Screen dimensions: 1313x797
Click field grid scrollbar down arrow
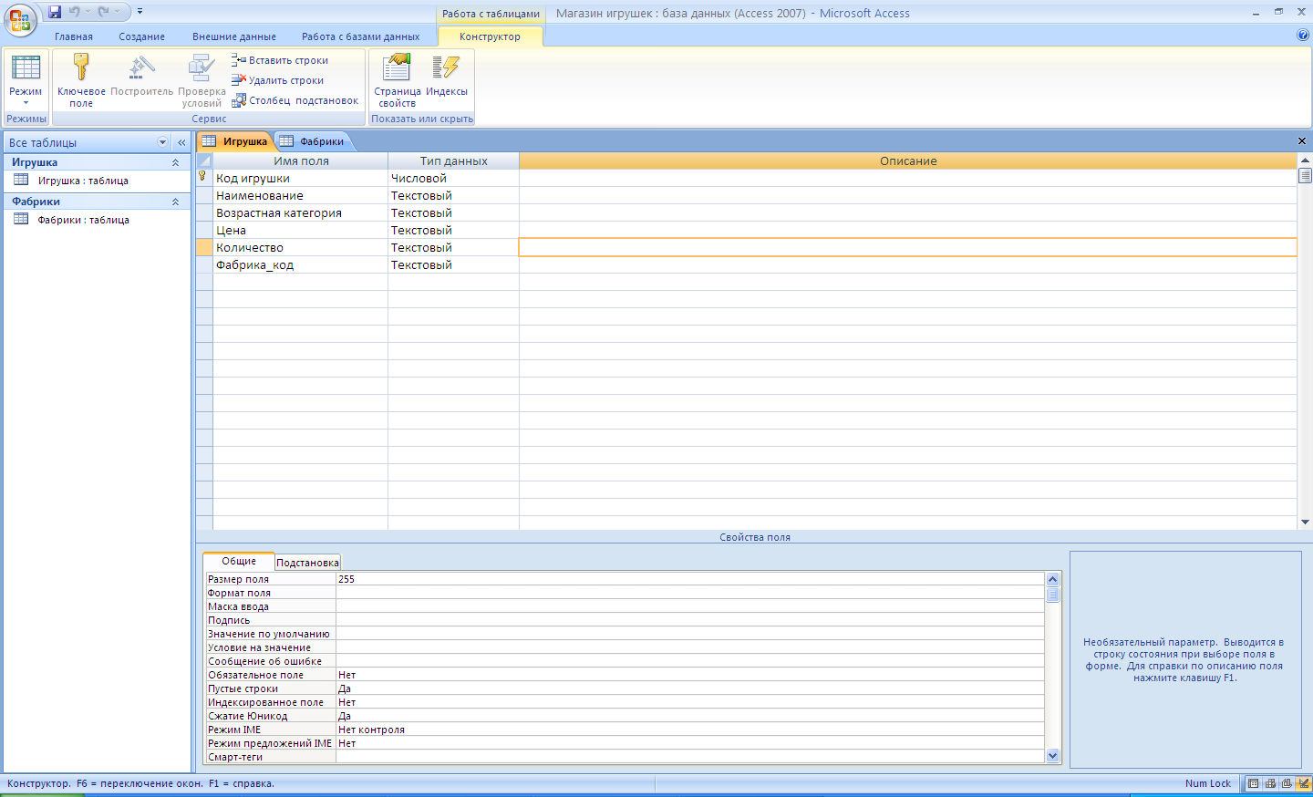(1305, 523)
